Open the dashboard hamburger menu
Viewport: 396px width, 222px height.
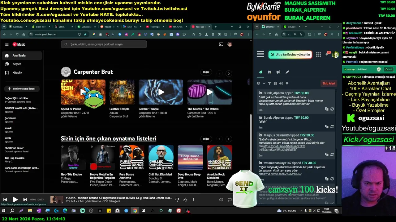(260, 55)
